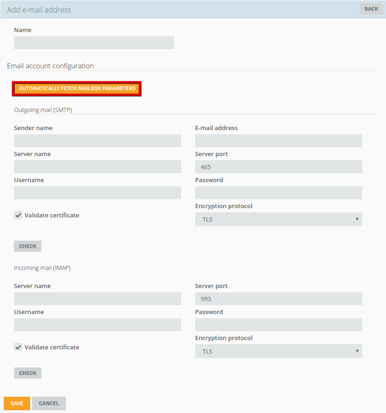386x413 pixels.
Task: Click Check button under outgoing mail
Action: tap(28, 246)
